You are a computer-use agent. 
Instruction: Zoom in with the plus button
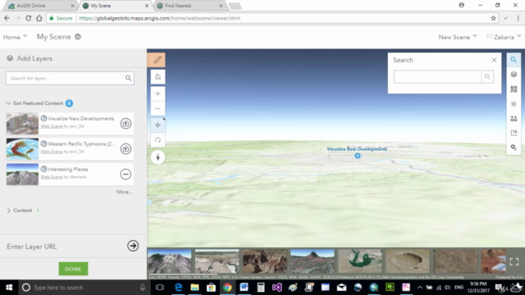(x=157, y=93)
